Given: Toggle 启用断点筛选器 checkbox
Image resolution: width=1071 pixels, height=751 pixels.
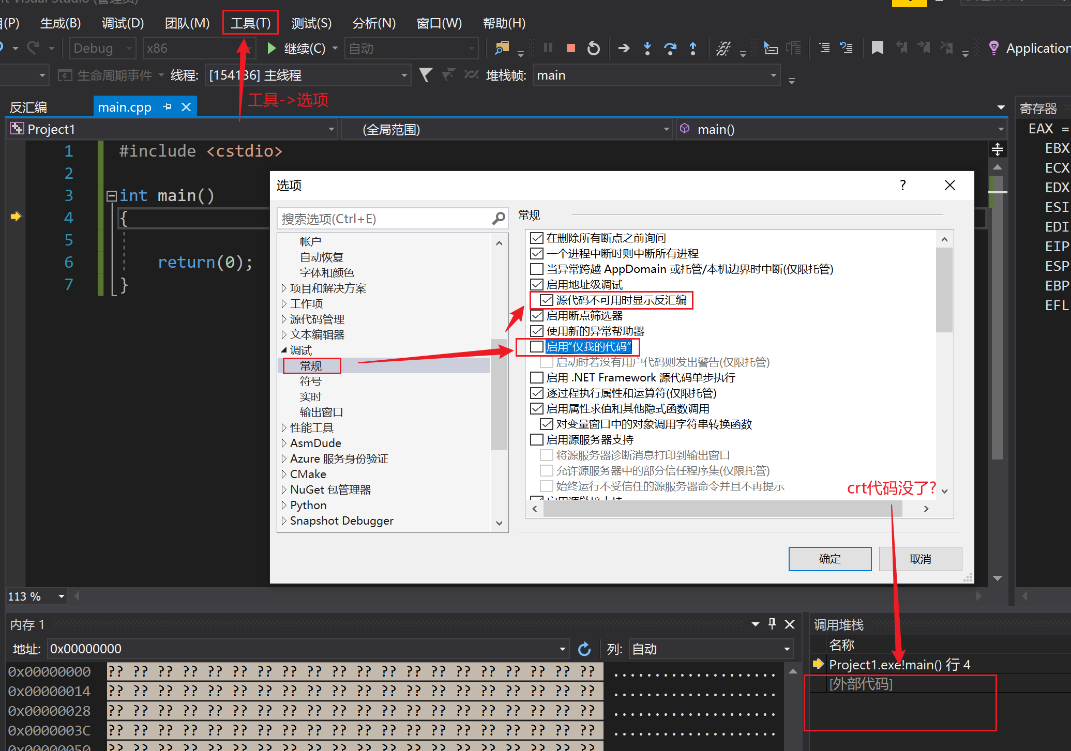Looking at the screenshot, I should click(537, 316).
